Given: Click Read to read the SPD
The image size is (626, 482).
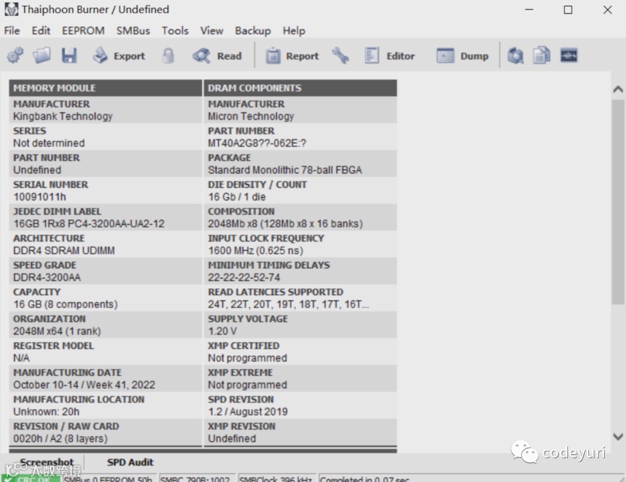Looking at the screenshot, I should (x=217, y=56).
